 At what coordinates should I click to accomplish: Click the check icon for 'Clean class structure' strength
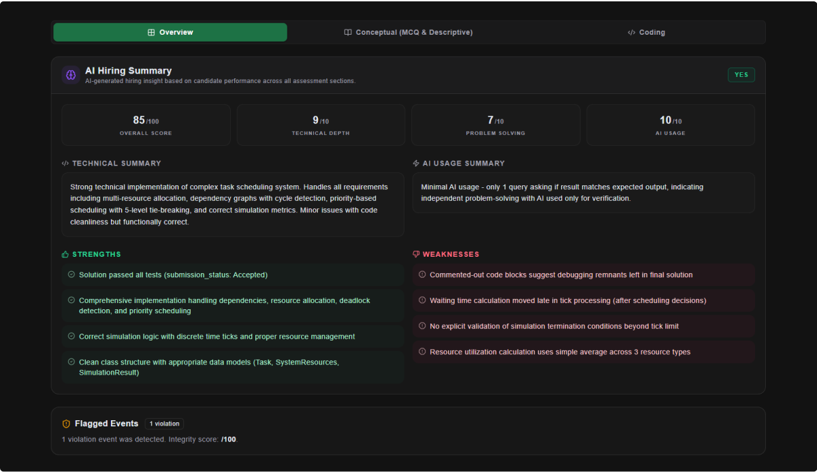click(x=71, y=362)
